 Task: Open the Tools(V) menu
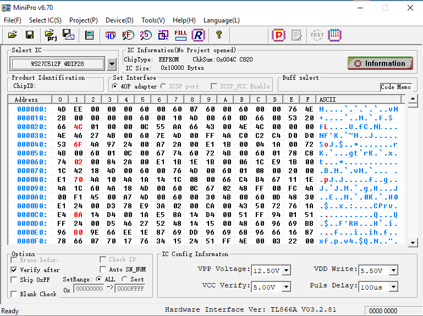coord(153,20)
